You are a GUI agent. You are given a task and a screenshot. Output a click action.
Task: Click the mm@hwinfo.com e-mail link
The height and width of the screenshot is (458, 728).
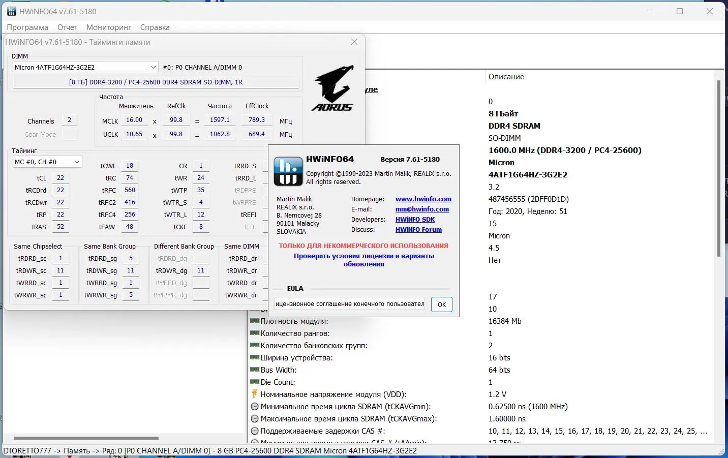click(x=422, y=209)
